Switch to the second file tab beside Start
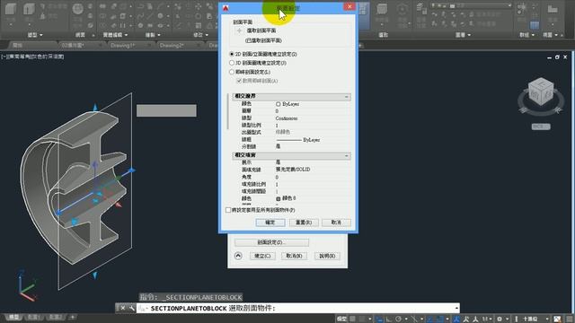This screenshot has height=323, width=575. (x=73, y=46)
